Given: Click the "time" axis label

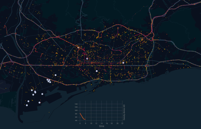Looking at the screenshot, I should (x=102, y=126).
